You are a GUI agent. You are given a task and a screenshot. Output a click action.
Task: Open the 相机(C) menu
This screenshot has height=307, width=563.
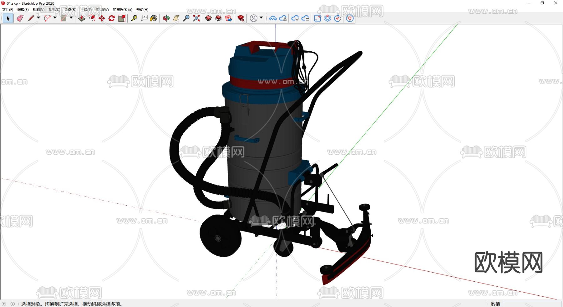(54, 10)
